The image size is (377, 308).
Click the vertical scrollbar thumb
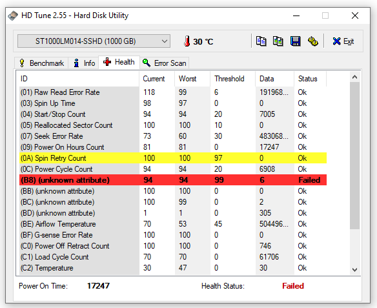click(354, 156)
